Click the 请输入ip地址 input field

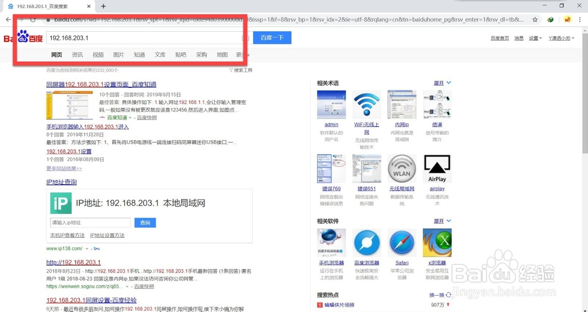point(90,223)
